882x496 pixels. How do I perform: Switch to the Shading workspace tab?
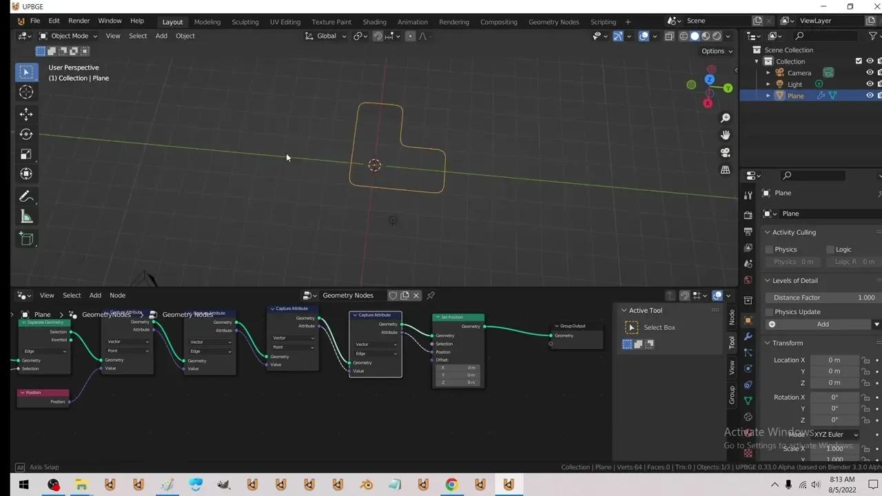pyautogui.click(x=374, y=21)
